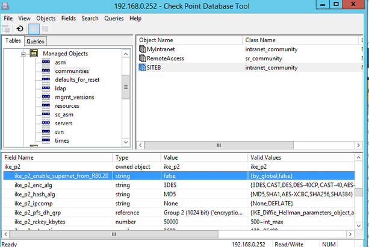Screen dimensions: 369x247
Task: Click the refresh arrow toolbar icon
Action: click(x=20, y=29)
